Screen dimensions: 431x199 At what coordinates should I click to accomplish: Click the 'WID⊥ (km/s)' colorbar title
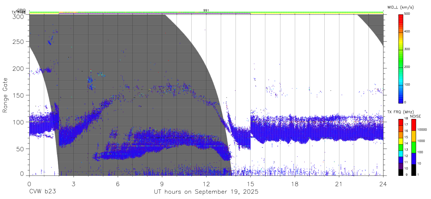coord(401,8)
